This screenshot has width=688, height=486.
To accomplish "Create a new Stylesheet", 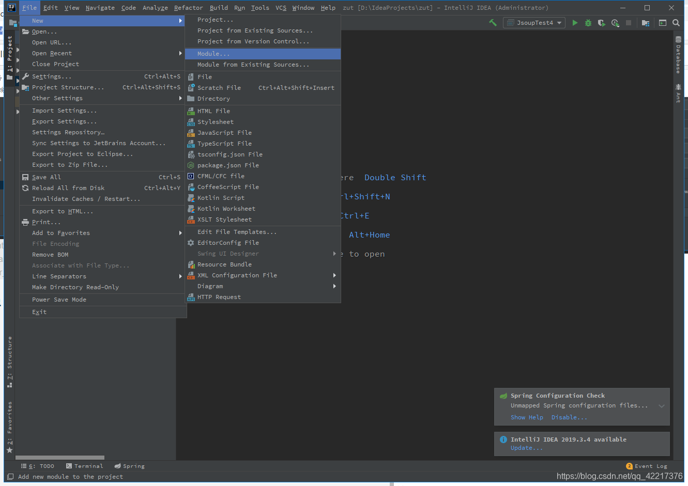I will [x=263, y=122].
